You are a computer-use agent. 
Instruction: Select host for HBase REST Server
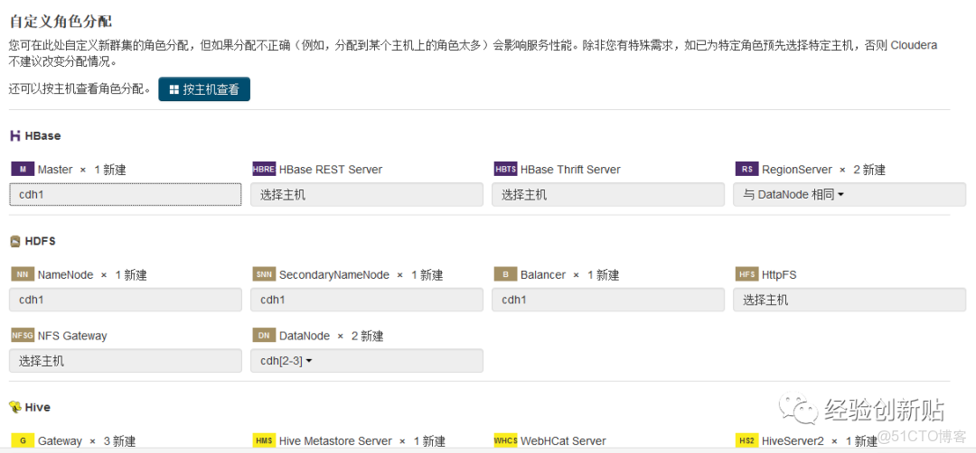click(x=367, y=195)
